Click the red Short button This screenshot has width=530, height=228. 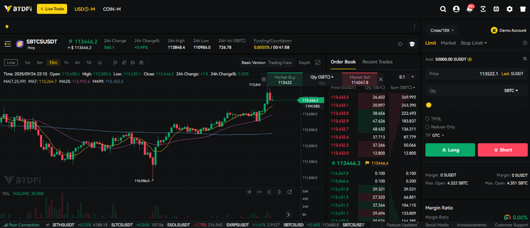(x=502, y=150)
